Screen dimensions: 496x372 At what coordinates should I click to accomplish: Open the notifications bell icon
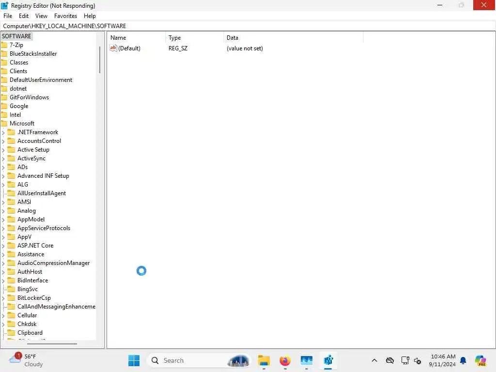463,360
